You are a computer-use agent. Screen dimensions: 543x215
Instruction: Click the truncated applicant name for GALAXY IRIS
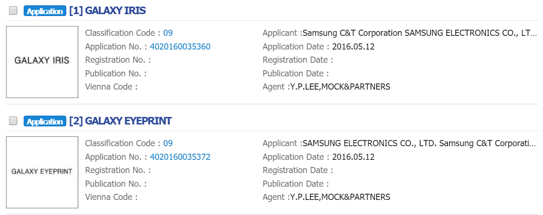pyautogui.click(x=419, y=33)
